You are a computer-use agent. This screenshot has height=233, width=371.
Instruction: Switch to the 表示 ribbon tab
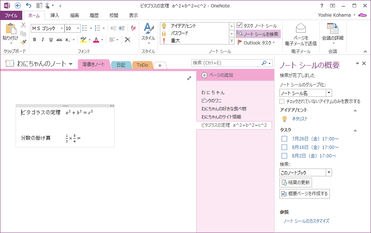tap(134, 15)
